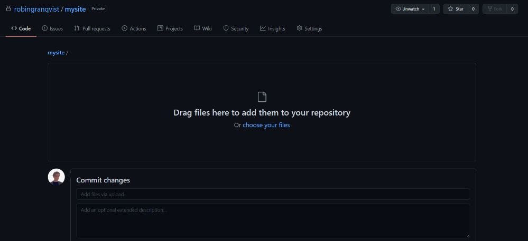Click the star count 0
This screenshot has height=241, width=528.
coord(473,9)
